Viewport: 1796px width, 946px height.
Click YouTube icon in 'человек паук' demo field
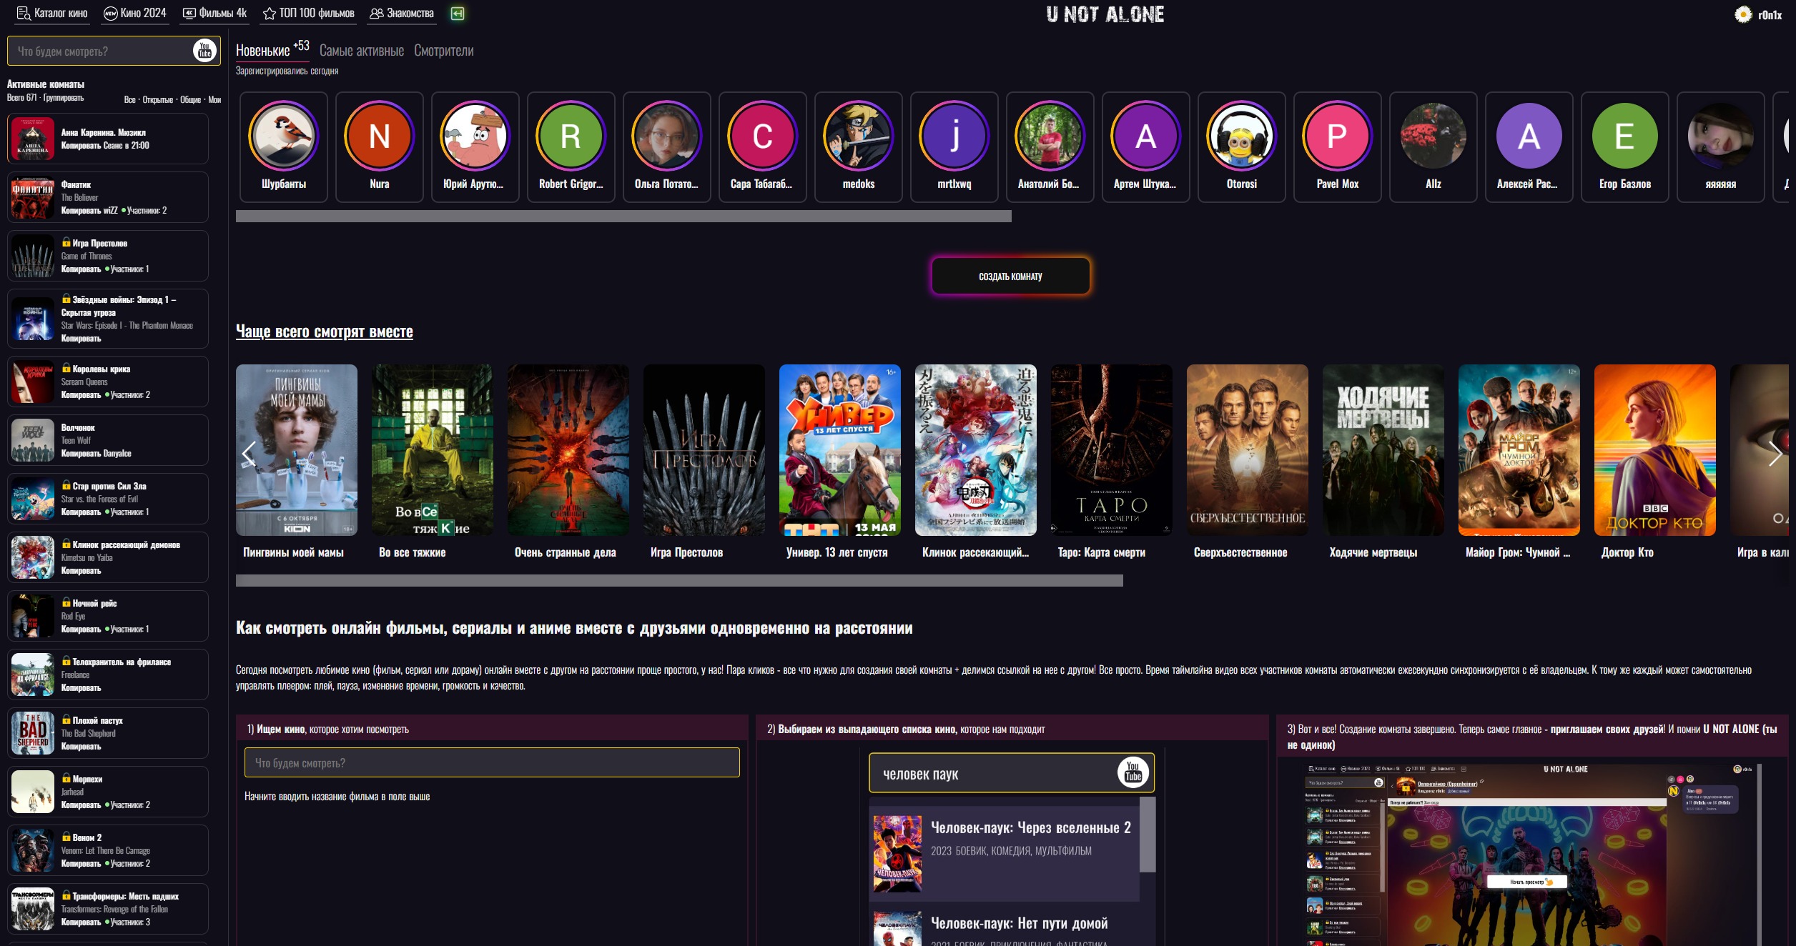point(1133,773)
